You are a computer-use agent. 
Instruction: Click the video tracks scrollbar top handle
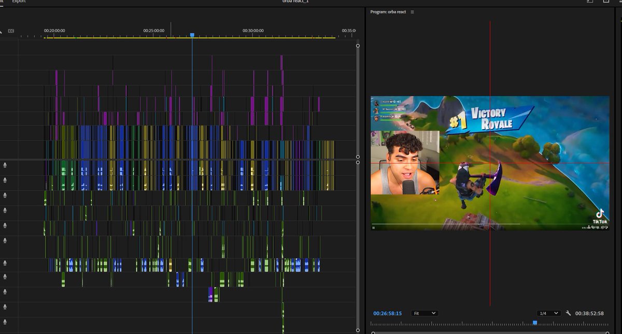click(358, 46)
